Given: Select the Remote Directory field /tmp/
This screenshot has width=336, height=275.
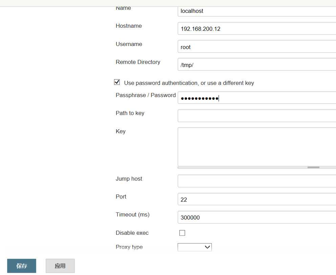Looking at the screenshot, I should (x=257, y=64).
